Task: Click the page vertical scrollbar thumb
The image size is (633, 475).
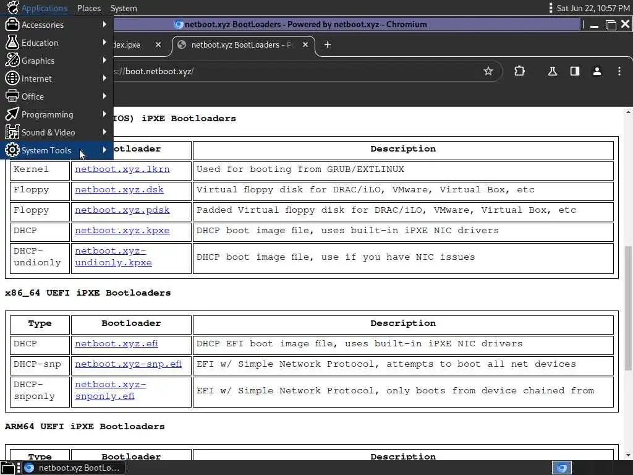Action: (628, 308)
